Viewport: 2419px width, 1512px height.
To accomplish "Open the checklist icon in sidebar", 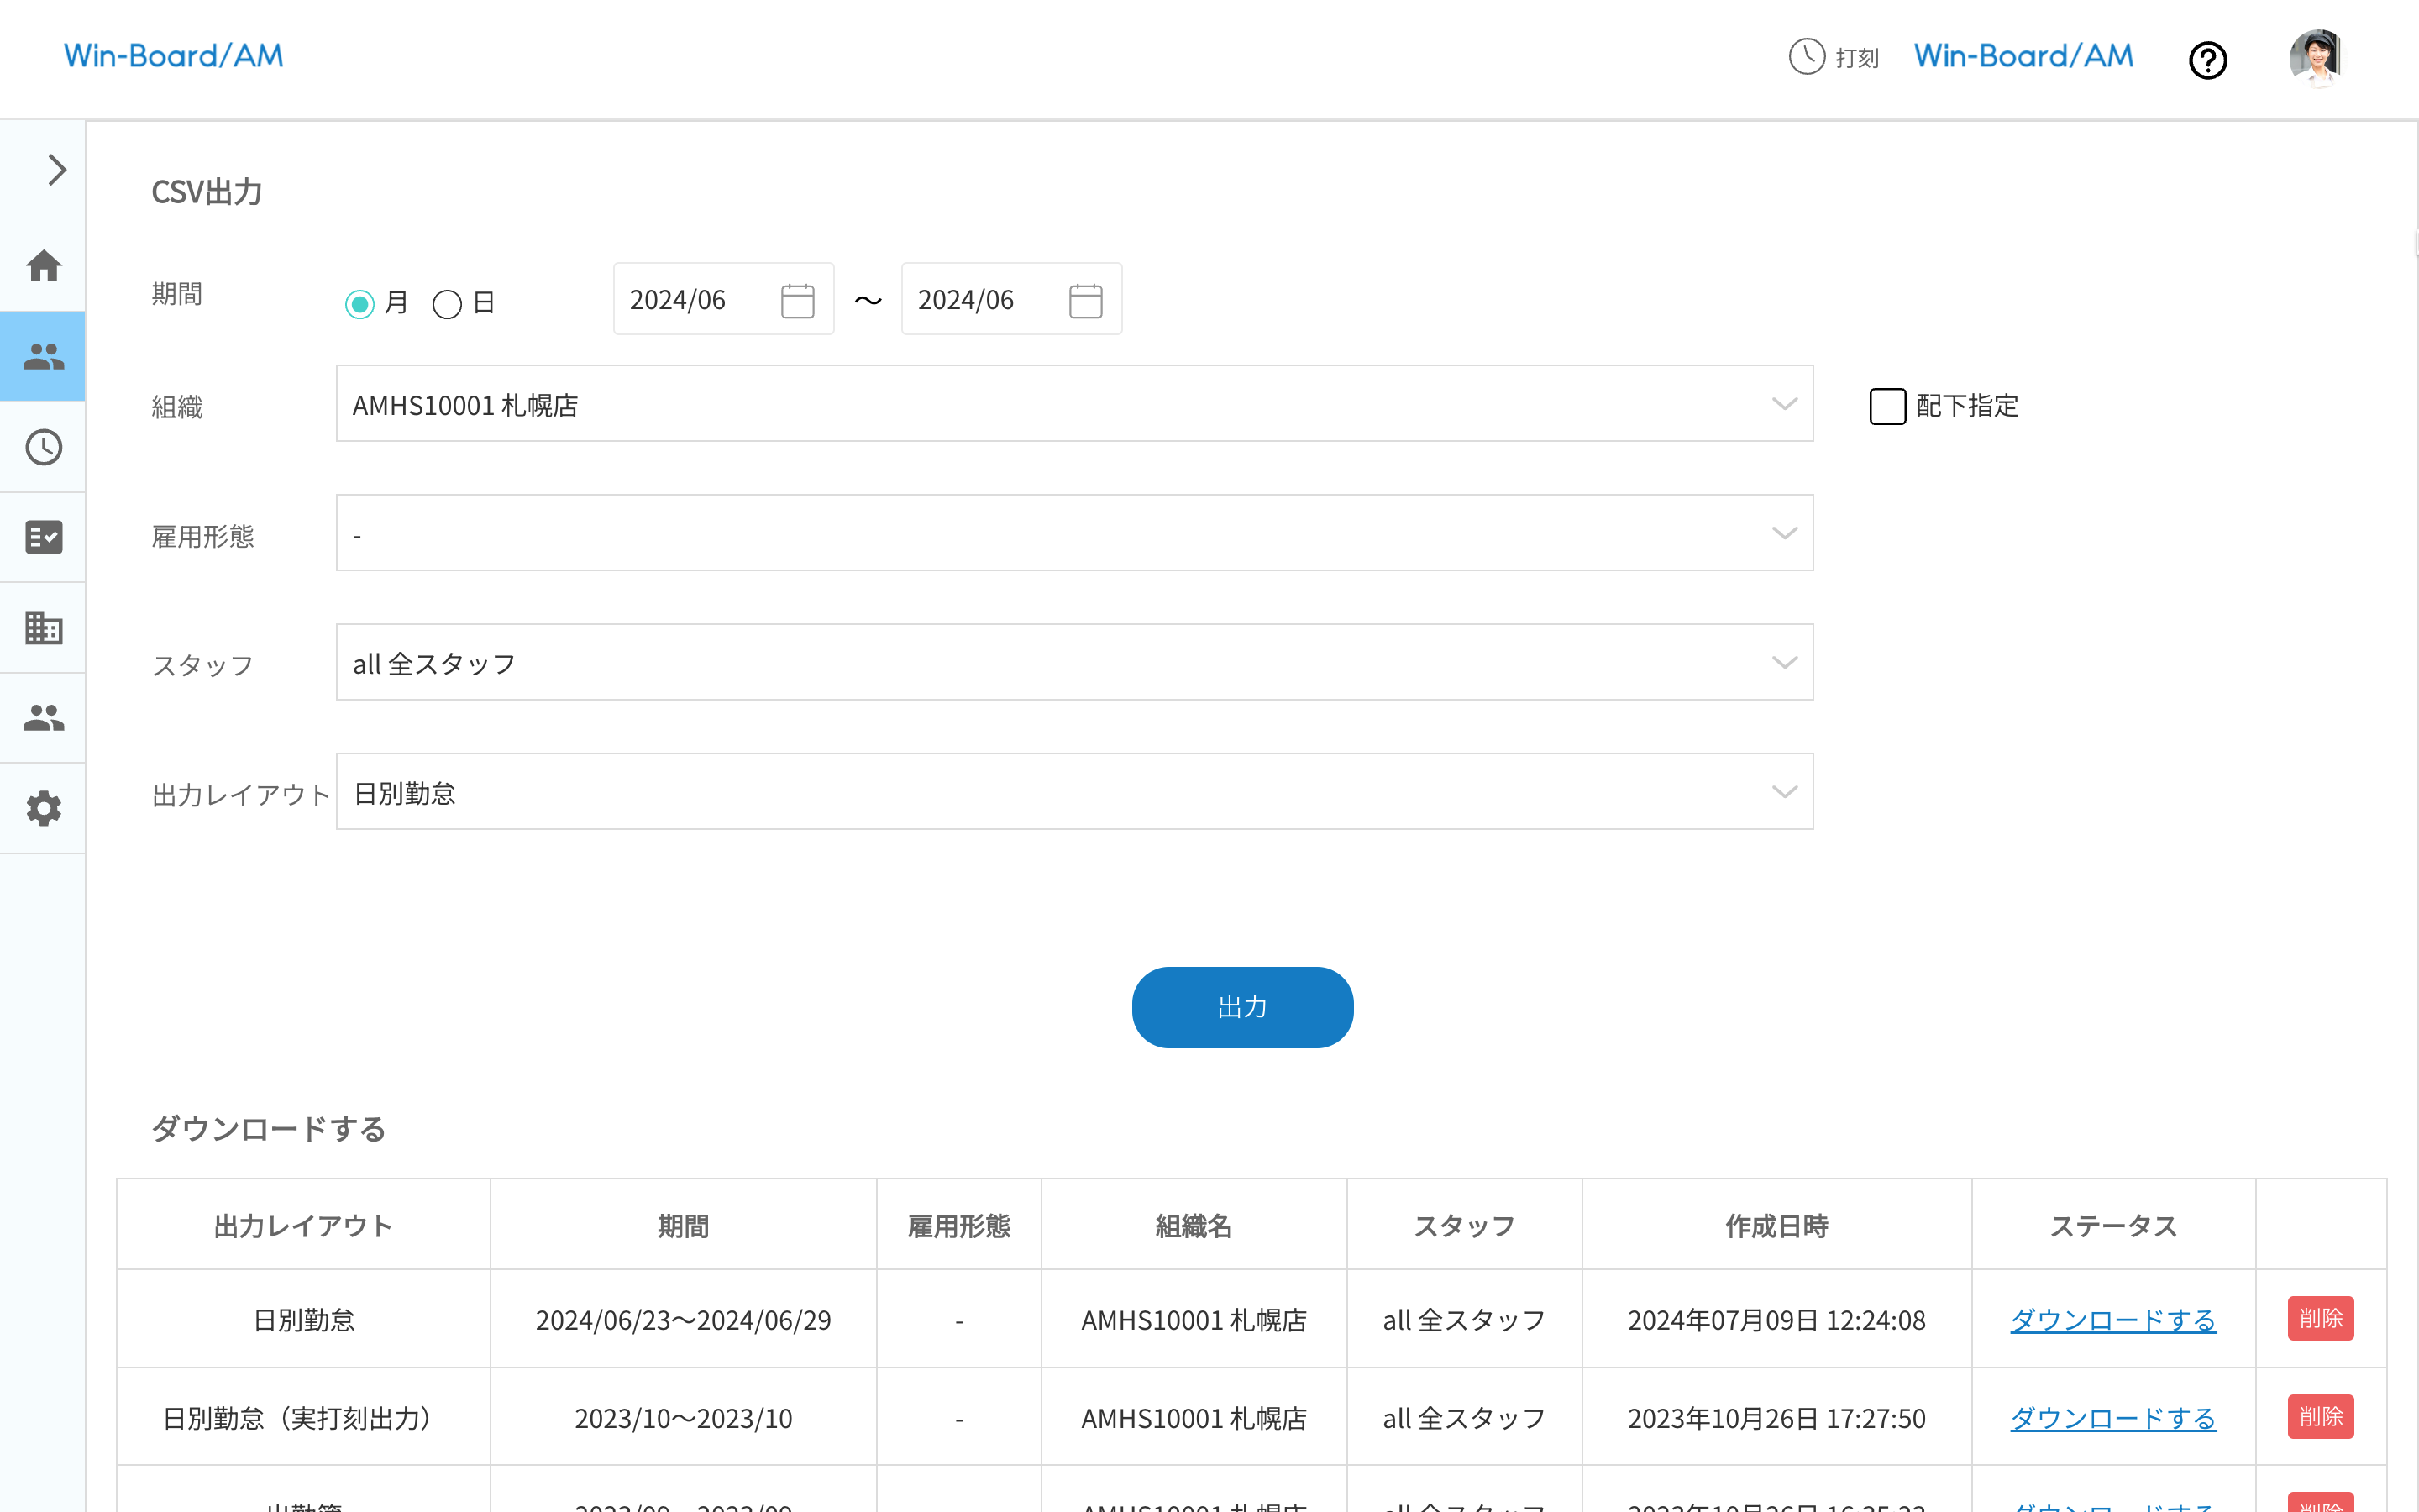I will pyautogui.click(x=43, y=537).
